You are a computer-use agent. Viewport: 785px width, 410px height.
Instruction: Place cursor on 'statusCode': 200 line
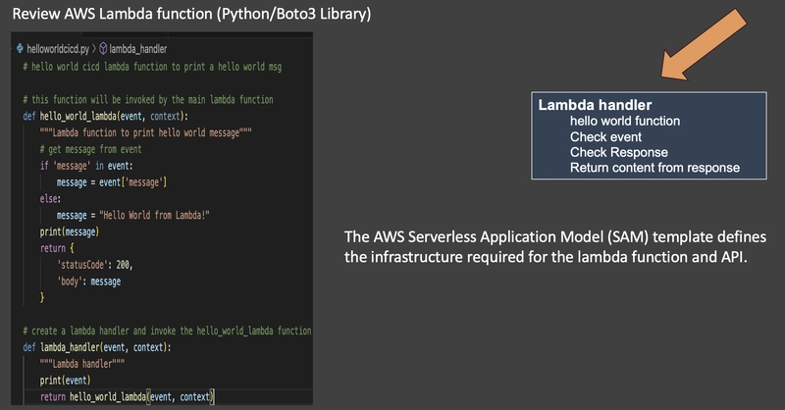click(x=94, y=264)
